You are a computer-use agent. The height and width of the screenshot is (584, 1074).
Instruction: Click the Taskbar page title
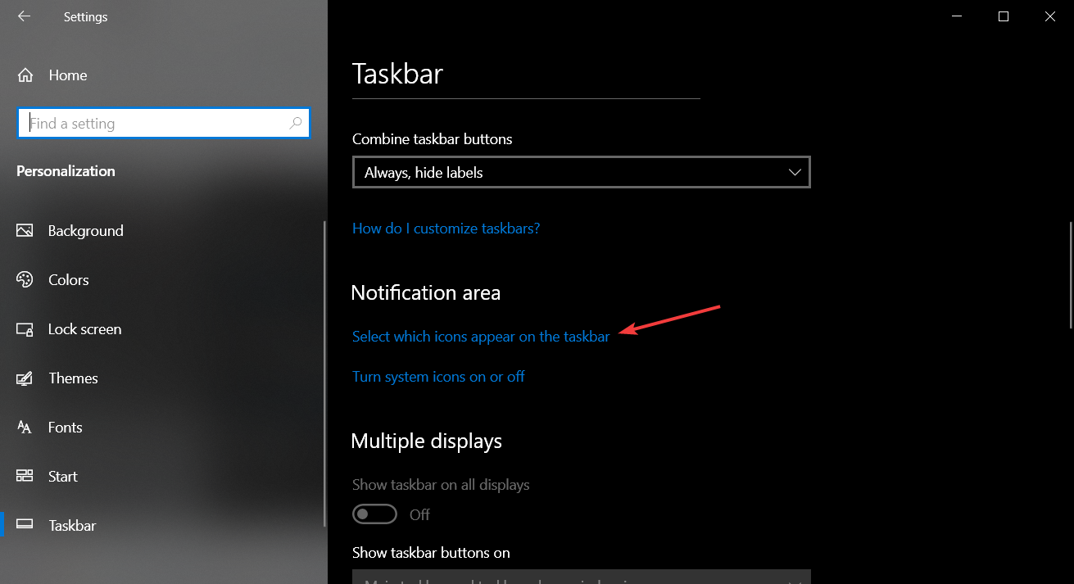(x=397, y=74)
